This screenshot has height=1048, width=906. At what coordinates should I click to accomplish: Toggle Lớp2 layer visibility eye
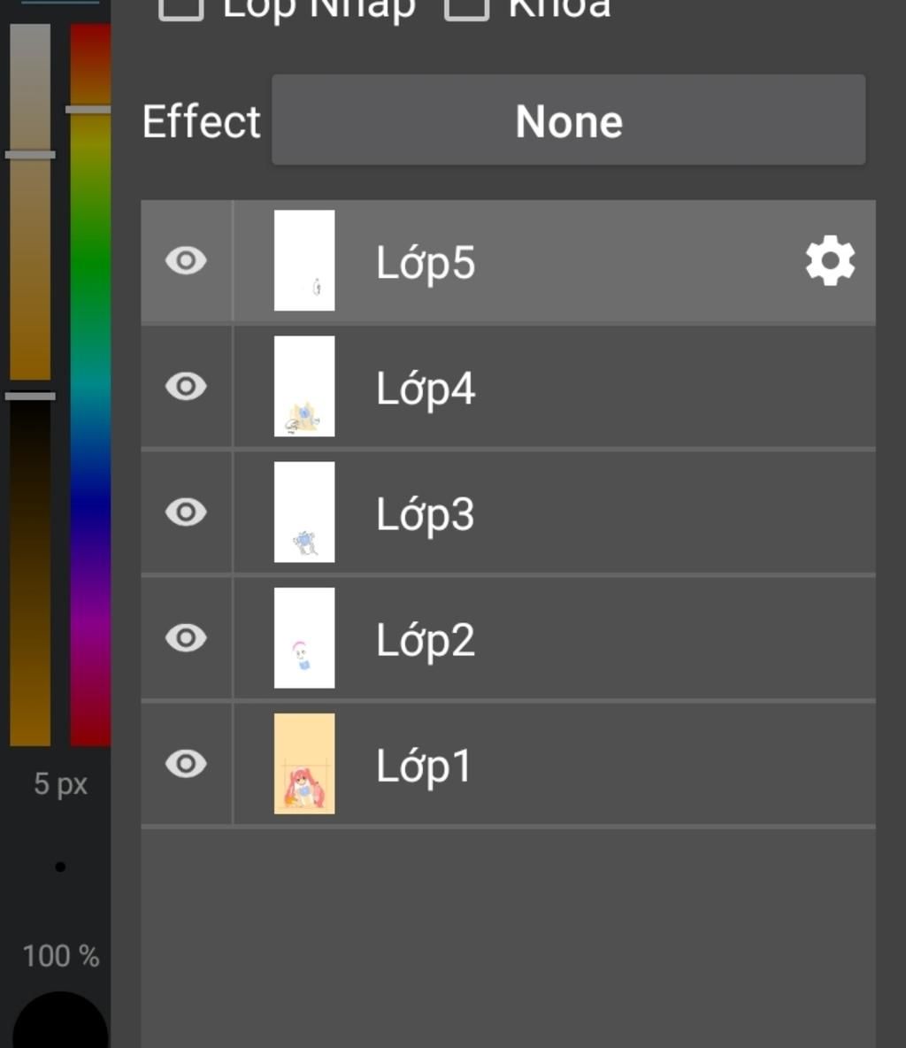[x=186, y=637]
